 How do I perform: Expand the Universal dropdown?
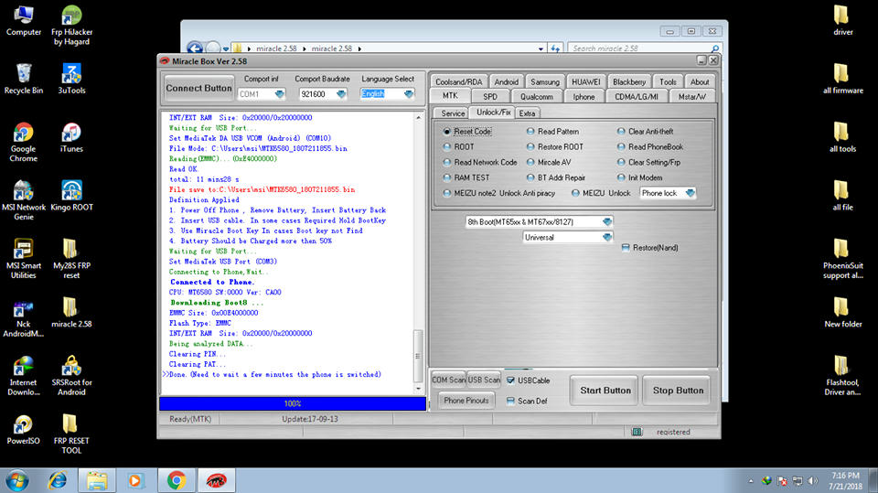click(607, 238)
